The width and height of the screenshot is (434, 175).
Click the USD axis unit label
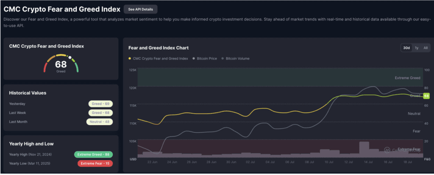pyautogui.click(x=133, y=159)
